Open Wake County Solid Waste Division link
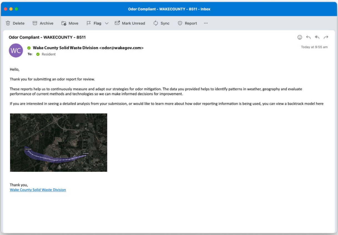338x235 pixels. [38, 190]
